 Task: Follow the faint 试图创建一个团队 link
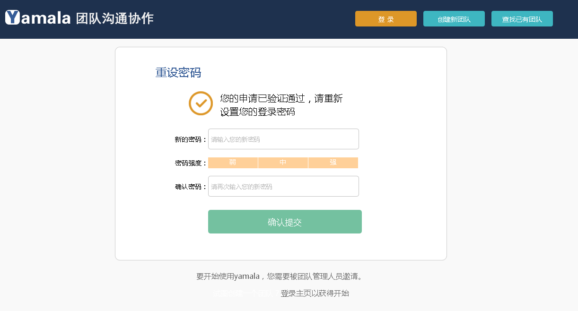(x=242, y=294)
